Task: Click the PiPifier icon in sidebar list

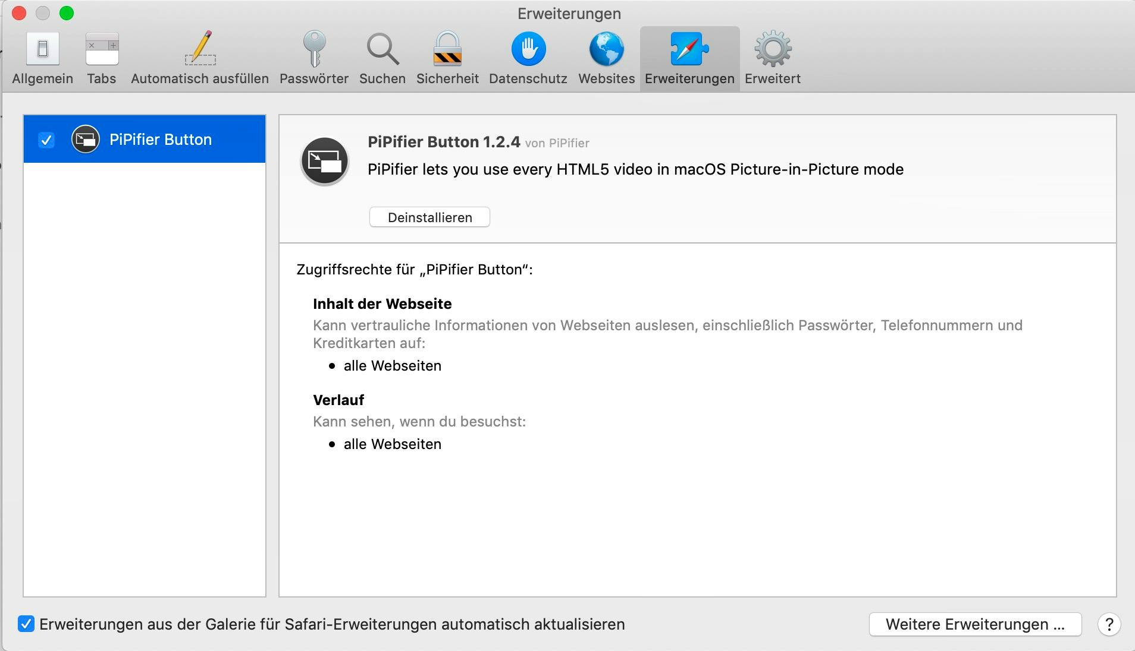Action: [86, 140]
